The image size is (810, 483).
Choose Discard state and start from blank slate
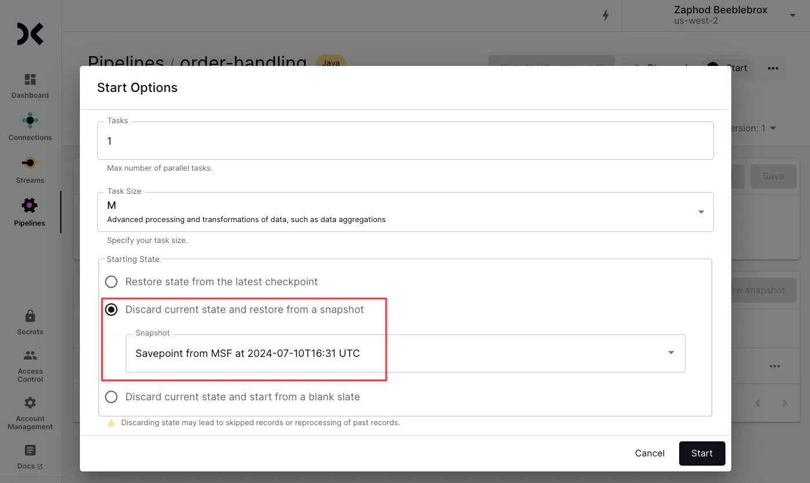coord(111,397)
